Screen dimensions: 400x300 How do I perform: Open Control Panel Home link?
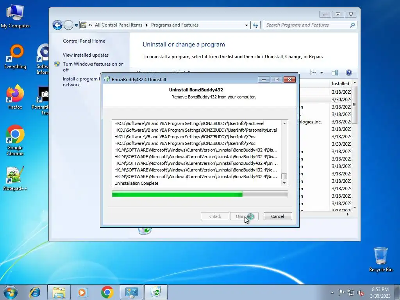pyautogui.click(x=84, y=41)
